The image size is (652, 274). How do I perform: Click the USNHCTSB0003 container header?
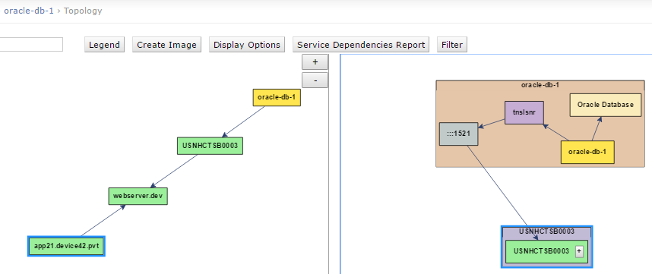tap(547, 231)
